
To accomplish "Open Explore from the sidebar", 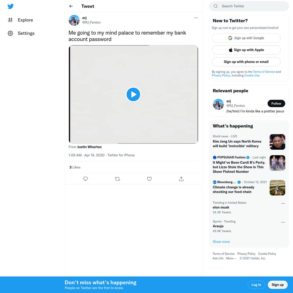I will tap(21, 20).
